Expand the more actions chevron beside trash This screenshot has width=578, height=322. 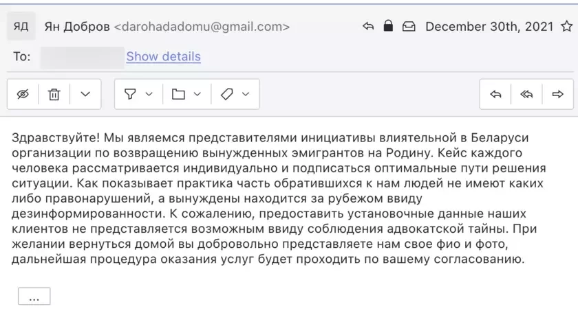coord(85,95)
